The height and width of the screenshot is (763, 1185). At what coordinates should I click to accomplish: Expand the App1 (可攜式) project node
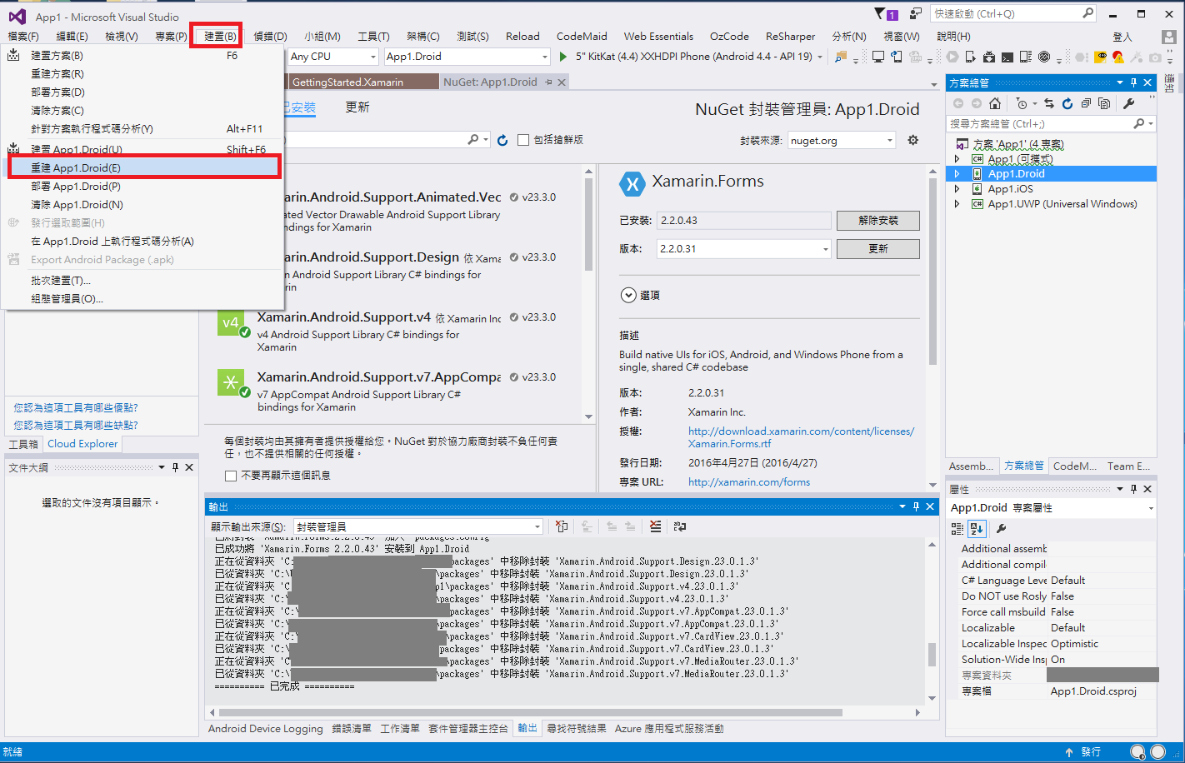tap(957, 159)
